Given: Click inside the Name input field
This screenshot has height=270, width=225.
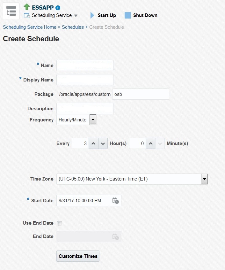Looking at the screenshot, I should tap(85, 65).
